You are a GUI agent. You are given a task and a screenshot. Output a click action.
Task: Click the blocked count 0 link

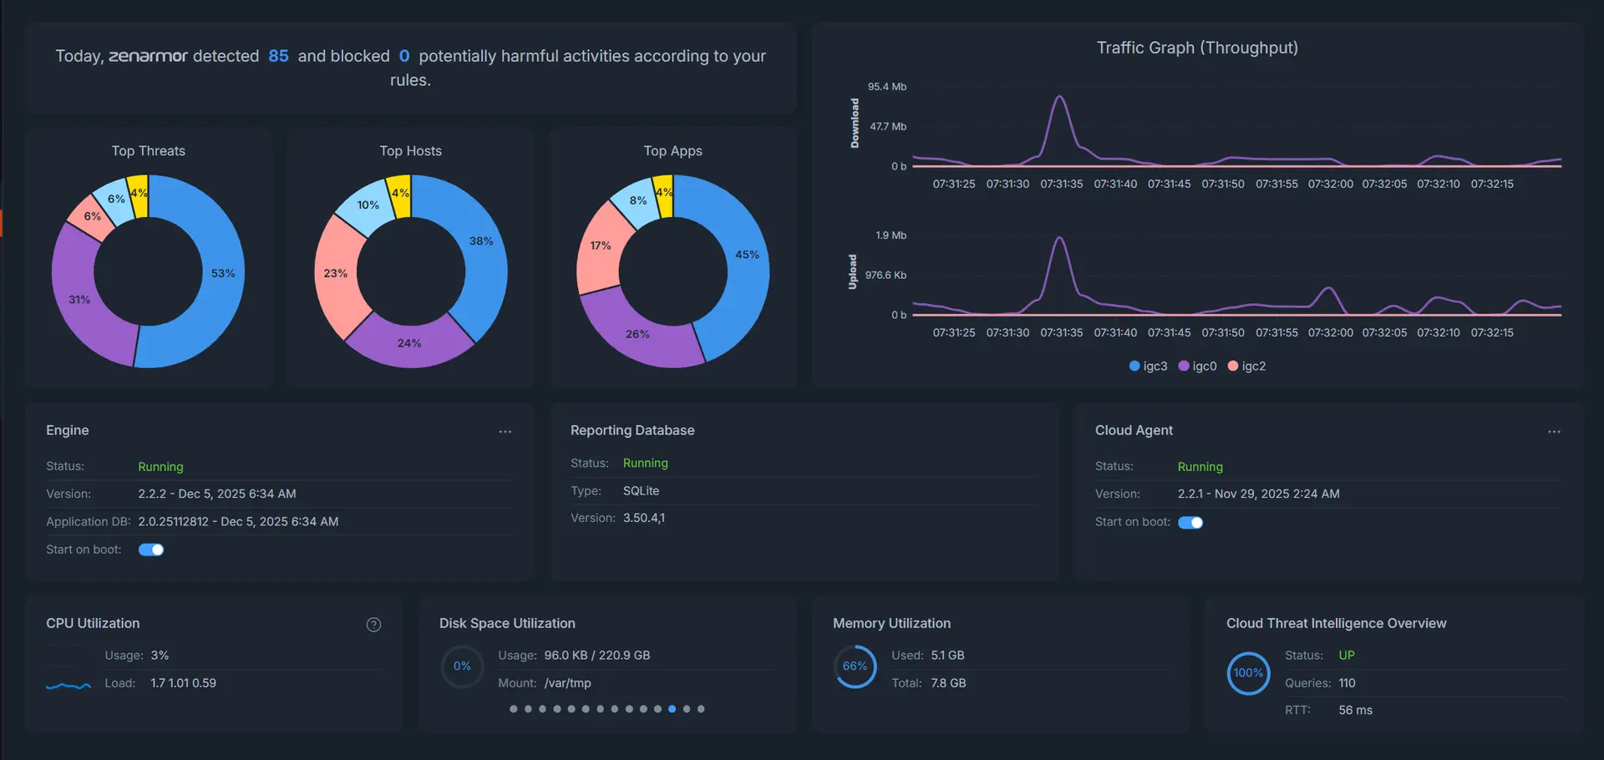point(404,56)
